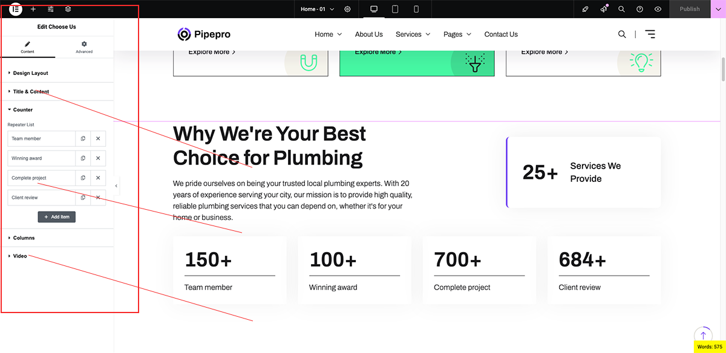Open the help question mark icon
The image size is (726, 353).
coord(639,9)
